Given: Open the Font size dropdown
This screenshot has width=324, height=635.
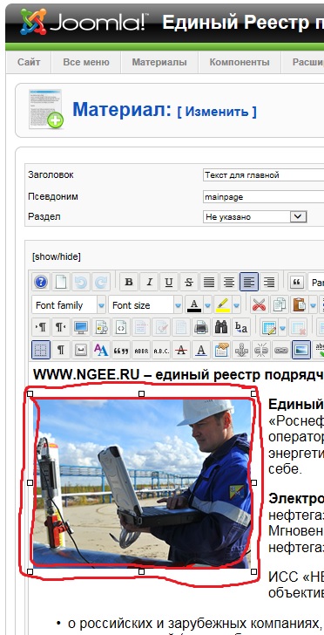Looking at the screenshot, I should click(145, 305).
